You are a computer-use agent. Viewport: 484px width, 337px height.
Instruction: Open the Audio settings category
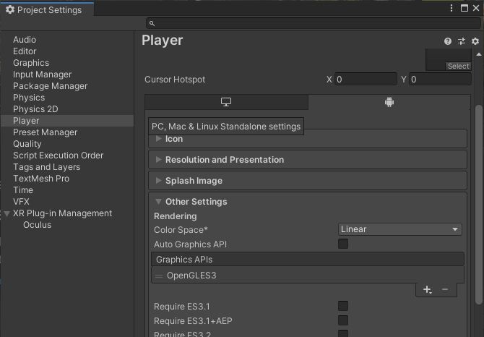(x=25, y=40)
